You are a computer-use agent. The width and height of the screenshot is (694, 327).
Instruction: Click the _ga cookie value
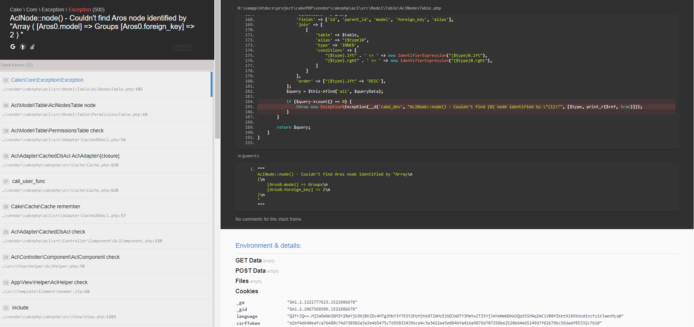pos(322,302)
